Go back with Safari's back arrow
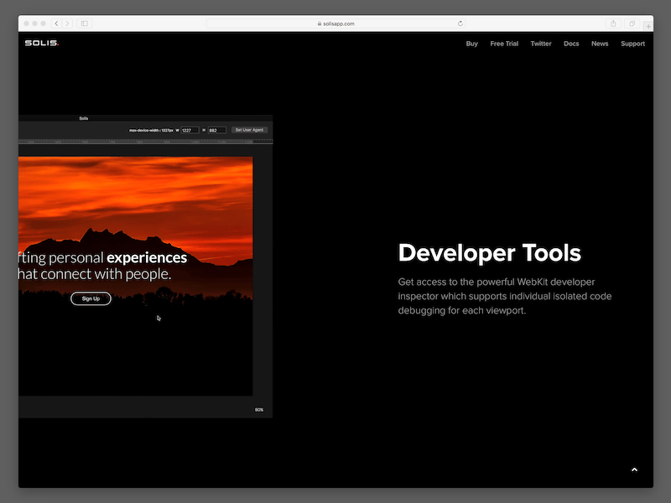671x503 pixels. click(56, 23)
